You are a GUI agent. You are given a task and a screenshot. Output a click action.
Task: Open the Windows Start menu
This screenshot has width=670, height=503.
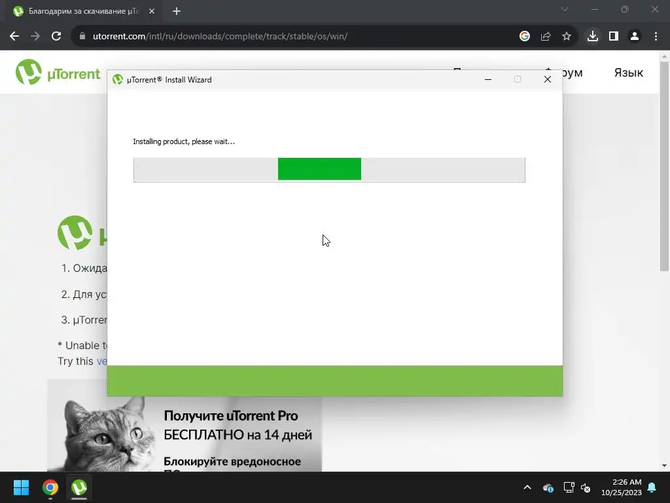[x=21, y=487]
